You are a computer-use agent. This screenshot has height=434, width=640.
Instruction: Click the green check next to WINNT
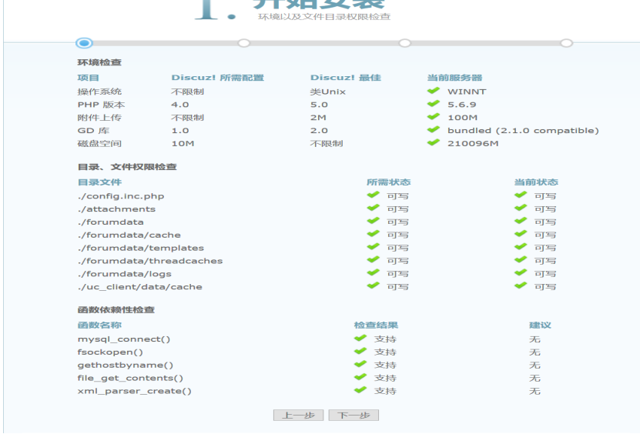tap(434, 91)
